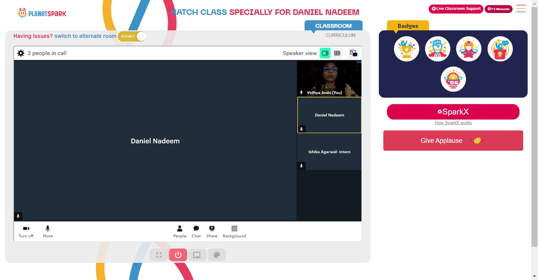Click Live Classroom Support button
Viewport: 538px width, 280px height.
pos(456,9)
